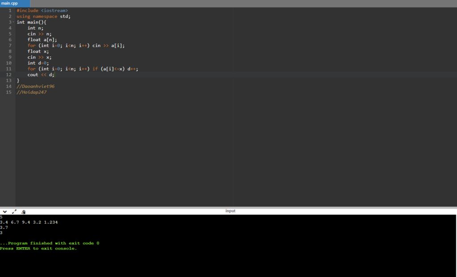This screenshot has height=277, width=457.
Task: Click the 'int d=0;' line
Action: (38, 63)
